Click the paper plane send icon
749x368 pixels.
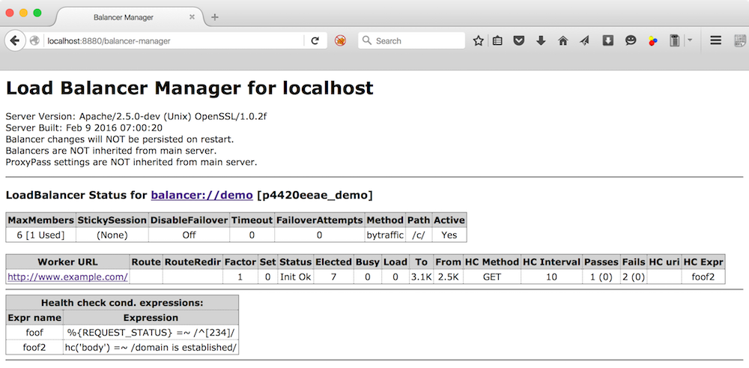click(584, 40)
